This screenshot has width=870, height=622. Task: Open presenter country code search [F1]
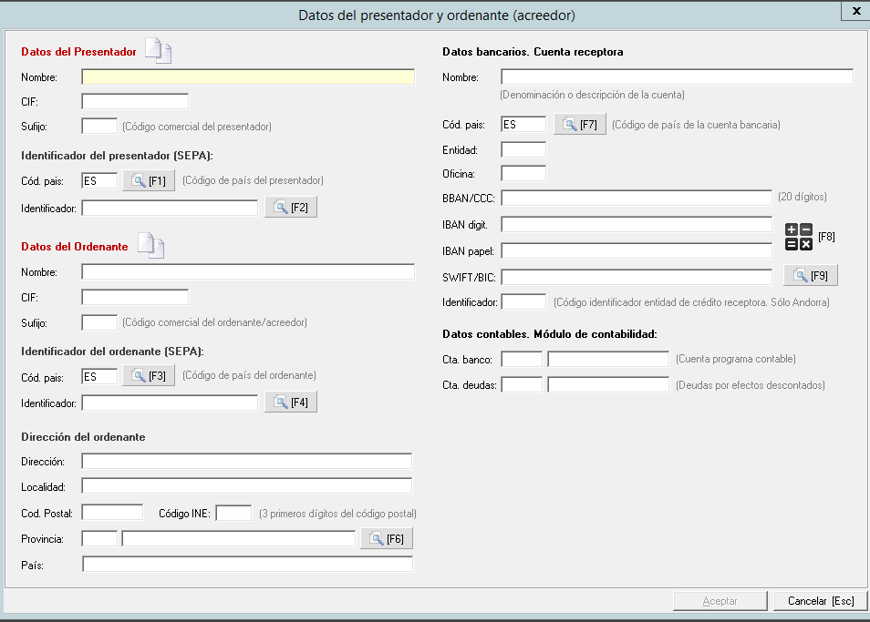(149, 181)
